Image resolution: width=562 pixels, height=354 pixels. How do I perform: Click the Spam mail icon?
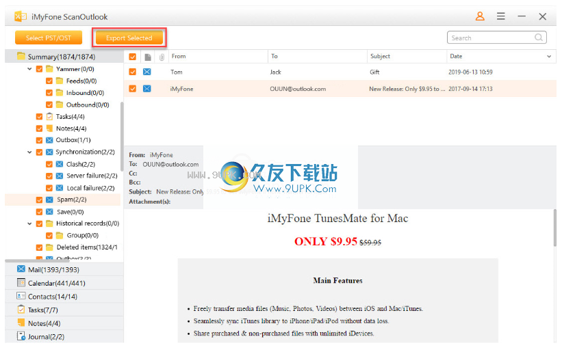click(x=49, y=200)
